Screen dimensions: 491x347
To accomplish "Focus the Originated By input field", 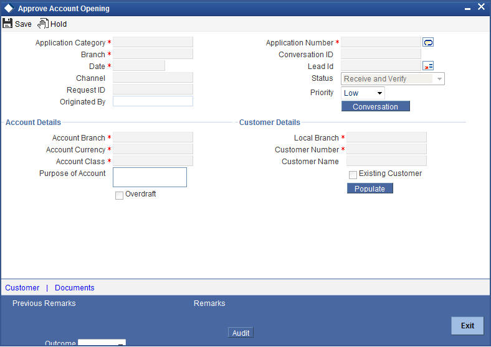I will pyautogui.click(x=153, y=101).
